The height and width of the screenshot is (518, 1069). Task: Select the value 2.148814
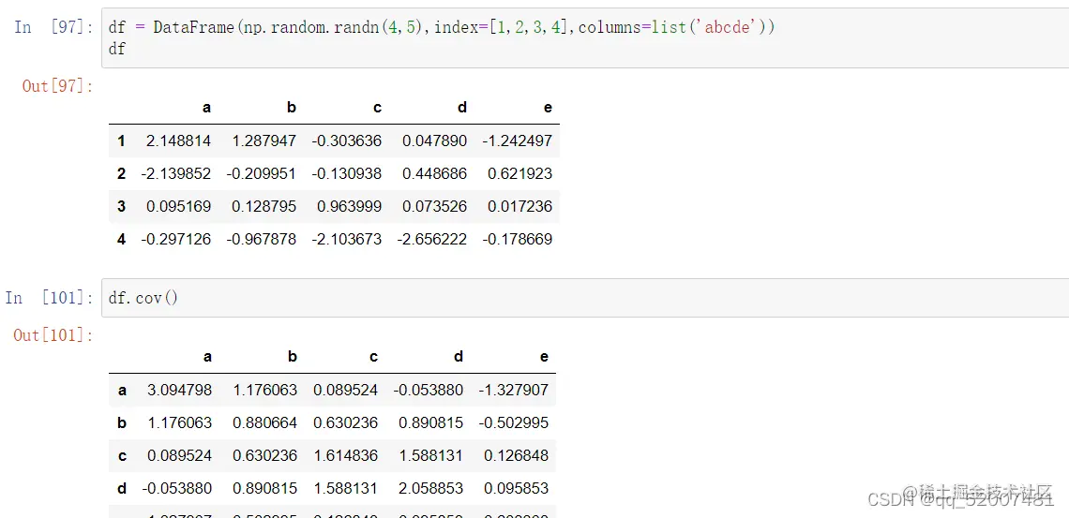point(178,141)
